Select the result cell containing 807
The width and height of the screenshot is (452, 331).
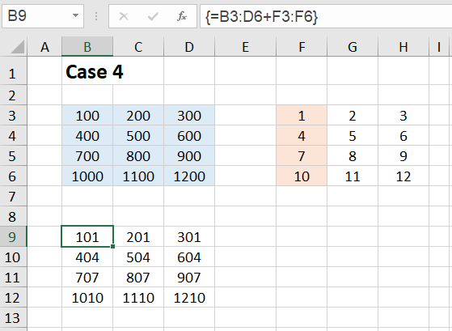(138, 277)
